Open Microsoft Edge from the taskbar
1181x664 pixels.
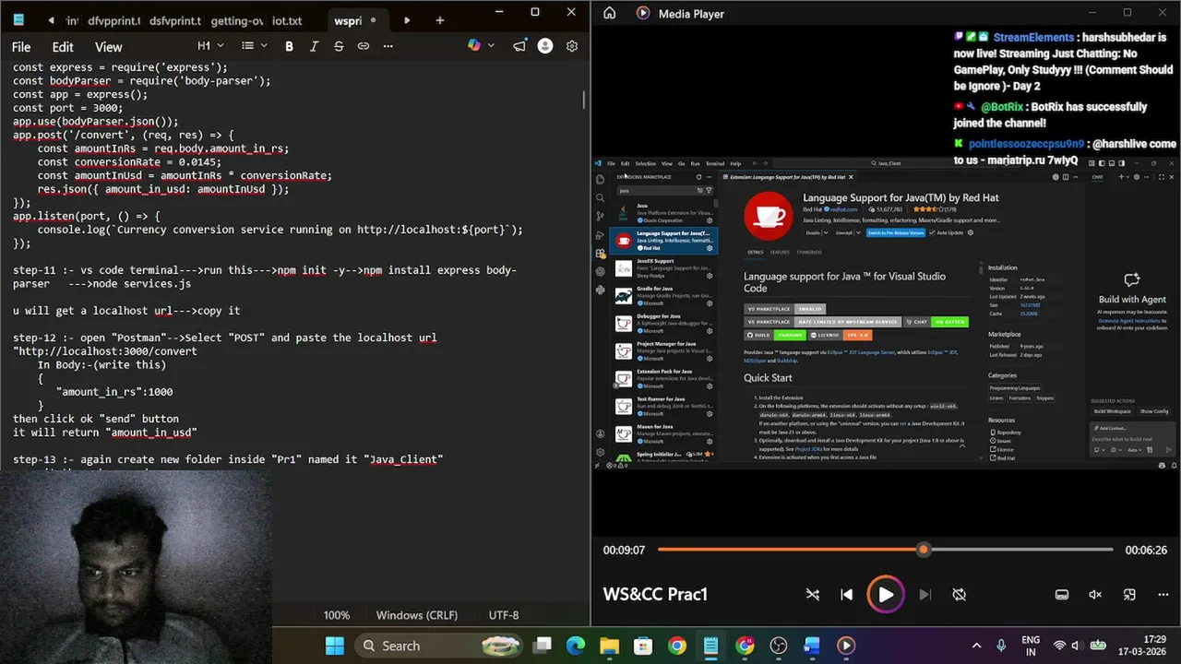(x=575, y=646)
